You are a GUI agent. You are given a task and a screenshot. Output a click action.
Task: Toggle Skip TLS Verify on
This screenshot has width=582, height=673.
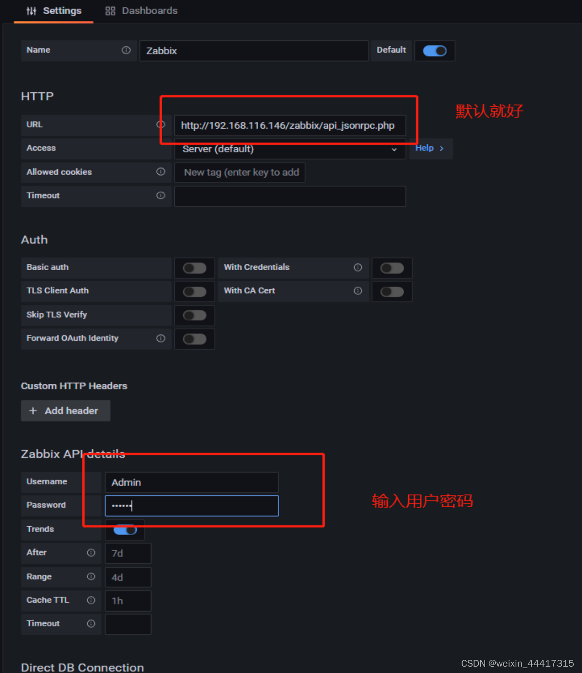coord(194,315)
